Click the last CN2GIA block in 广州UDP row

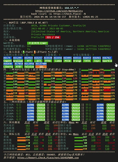(111, 120)
